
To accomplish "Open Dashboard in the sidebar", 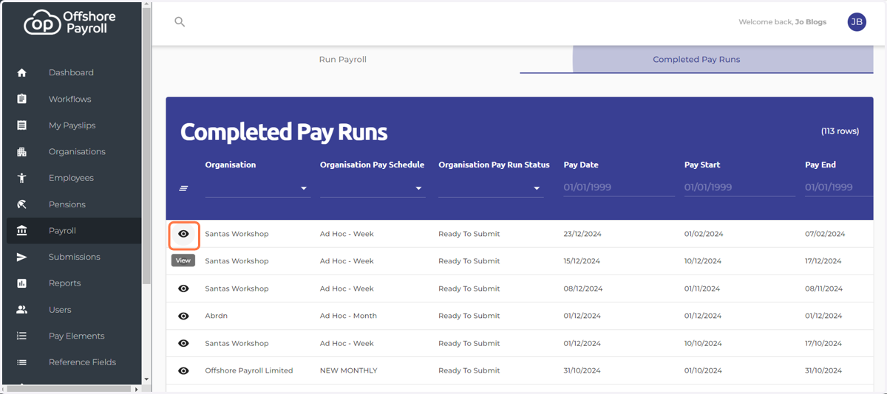I will point(71,72).
